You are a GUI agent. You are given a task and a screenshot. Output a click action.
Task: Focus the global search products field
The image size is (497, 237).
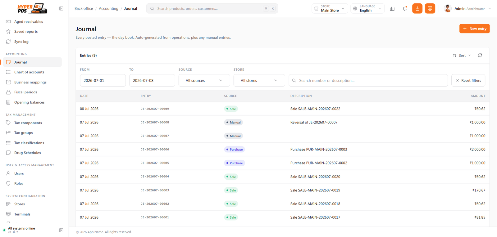click(212, 8)
